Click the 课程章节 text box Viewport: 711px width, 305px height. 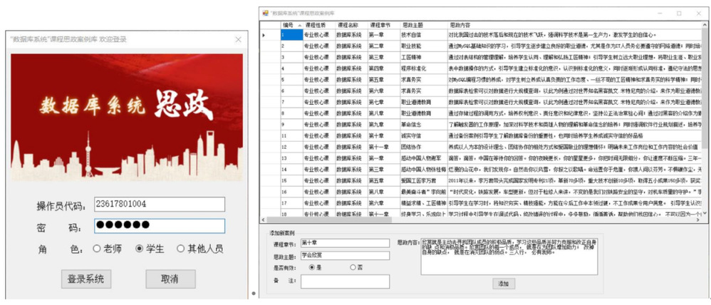(345, 243)
